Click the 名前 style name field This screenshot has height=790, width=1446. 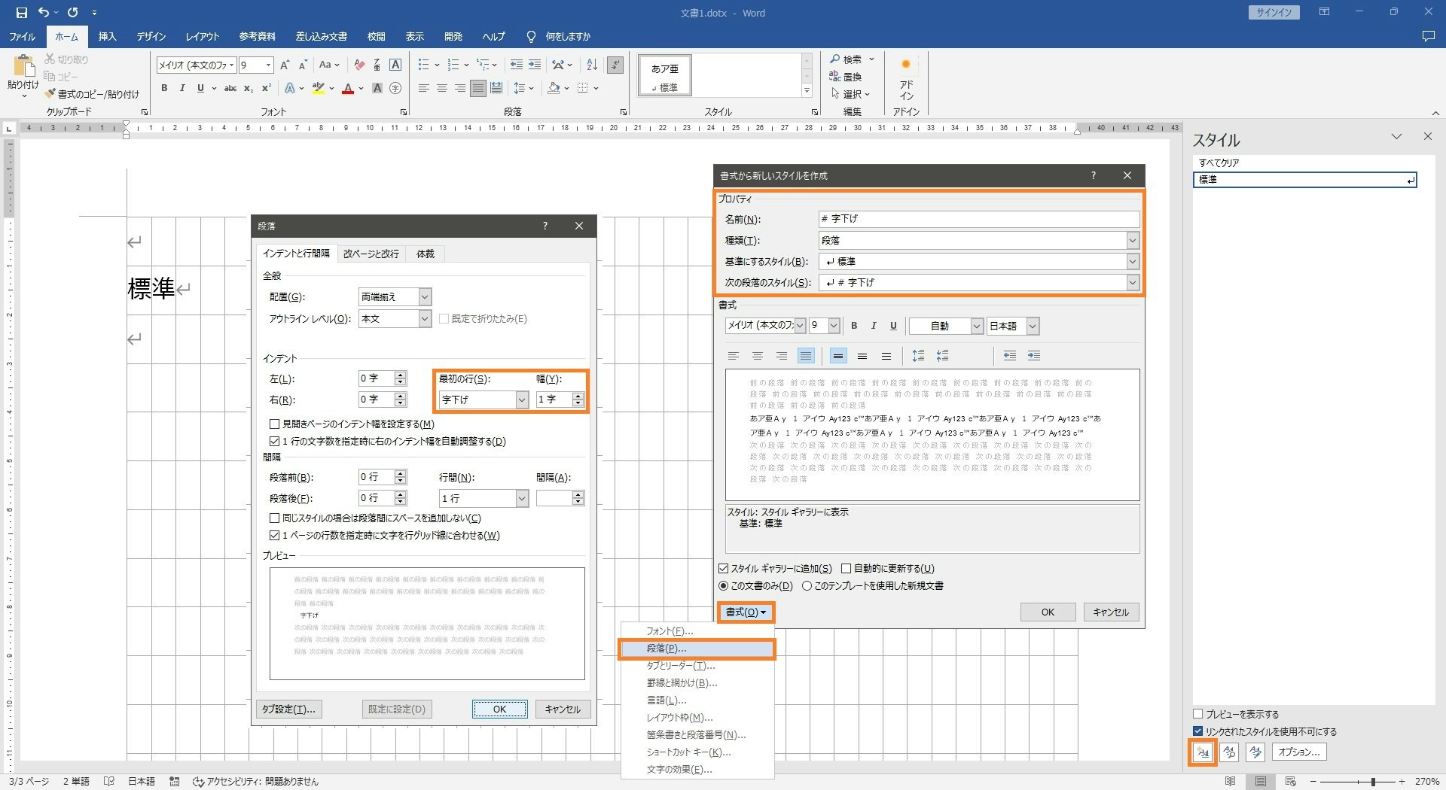(979, 219)
